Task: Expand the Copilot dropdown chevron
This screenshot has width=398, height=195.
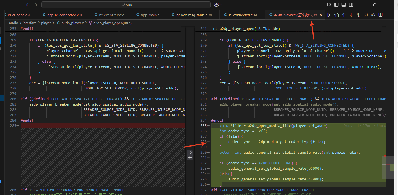Action: click(x=221, y=5)
